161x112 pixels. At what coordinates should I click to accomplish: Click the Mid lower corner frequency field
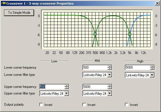[x=95, y=67]
